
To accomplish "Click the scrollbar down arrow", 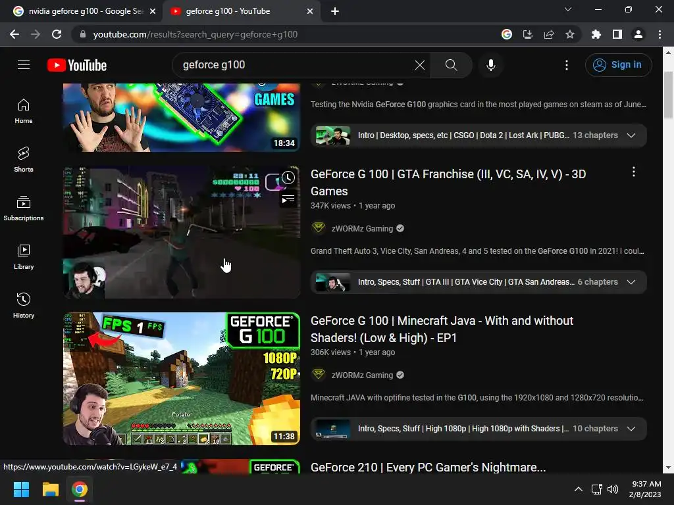I will [x=668, y=468].
